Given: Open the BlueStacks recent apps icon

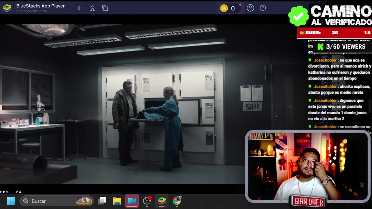Looking at the screenshot, I should pyautogui.click(x=105, y=8).
